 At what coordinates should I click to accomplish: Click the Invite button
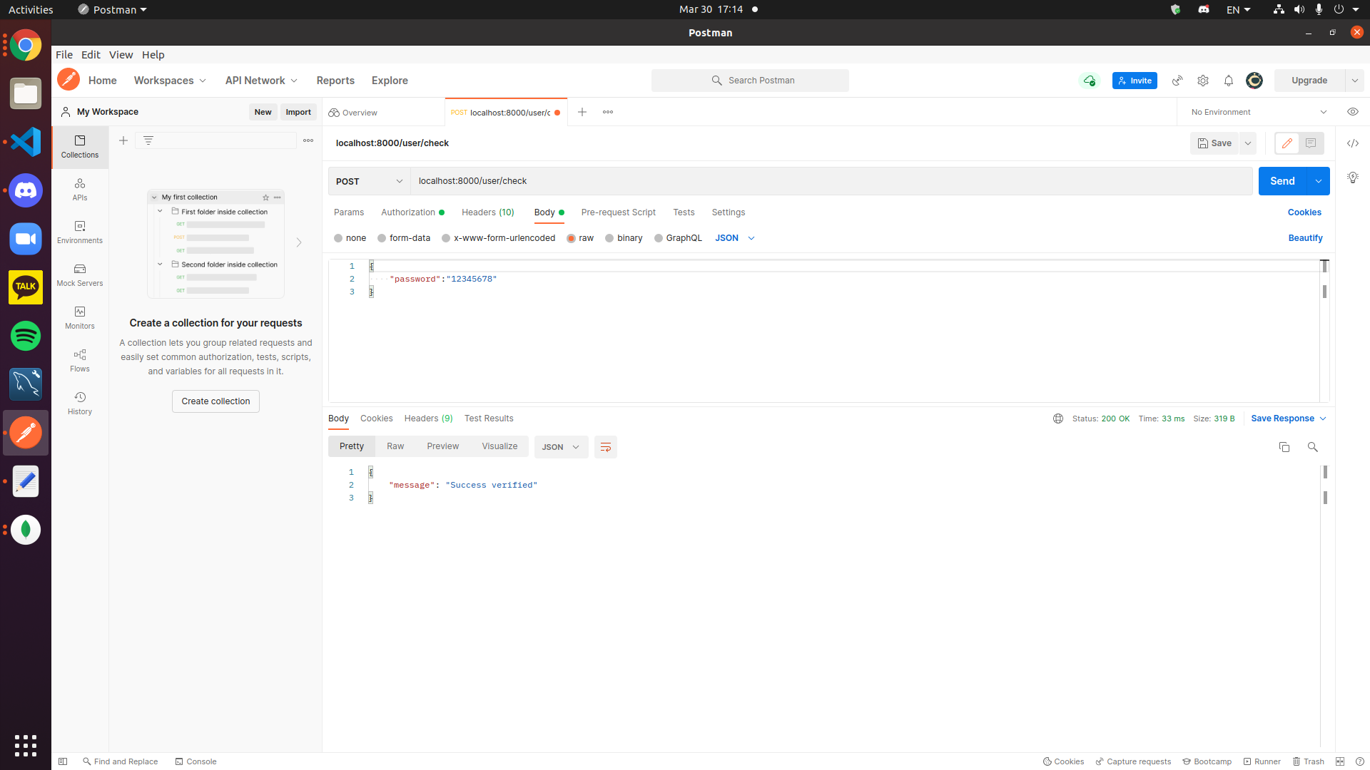1135,81
